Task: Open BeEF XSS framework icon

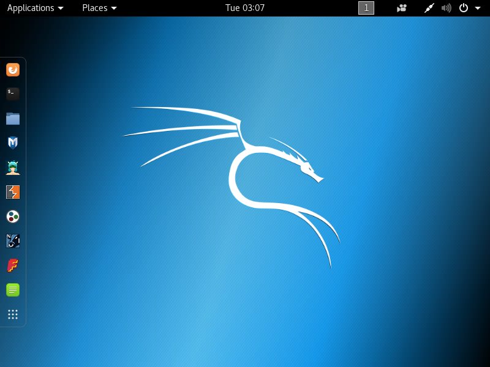Action: (x=13, y=241)
